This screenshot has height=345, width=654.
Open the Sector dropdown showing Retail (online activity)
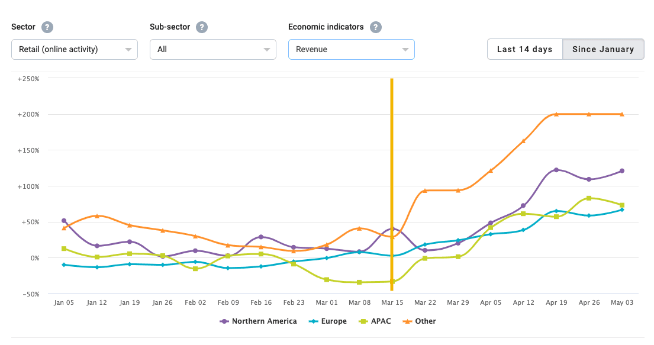click(x=74, y=49)
